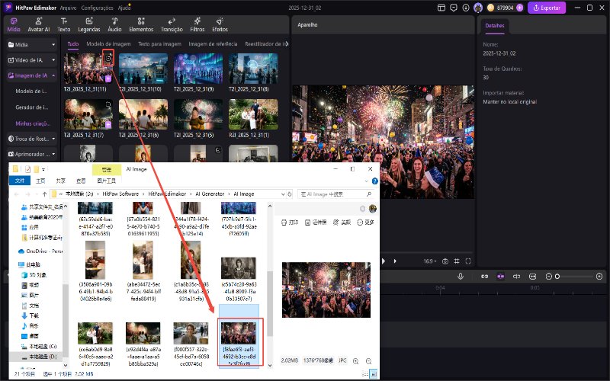Click the print button in Explorer preview pane
Viewport: 610px width, 381px height.
pyautogui.click(x=290, y=223)
